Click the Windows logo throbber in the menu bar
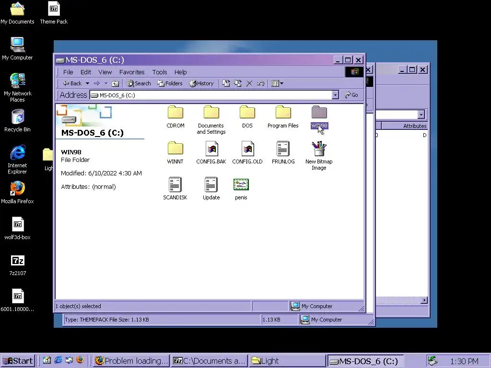The width and height of the screenshot is (491, 368). (x=354, y=72)
